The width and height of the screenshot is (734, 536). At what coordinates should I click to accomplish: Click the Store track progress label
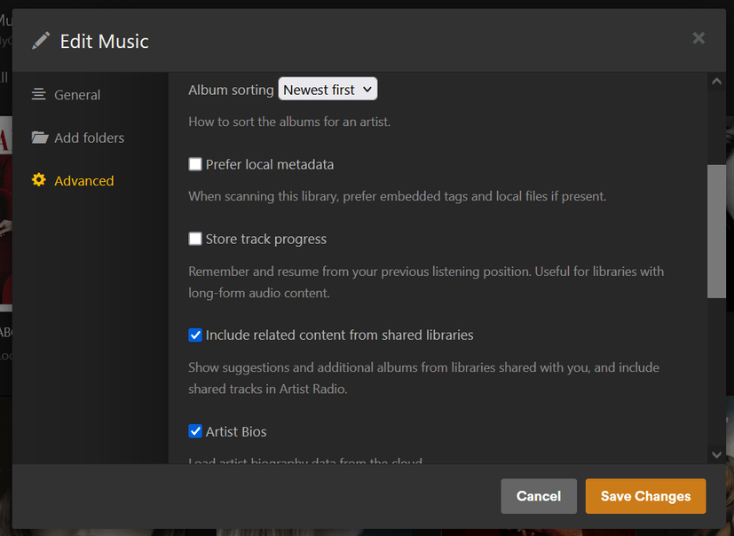266,240
